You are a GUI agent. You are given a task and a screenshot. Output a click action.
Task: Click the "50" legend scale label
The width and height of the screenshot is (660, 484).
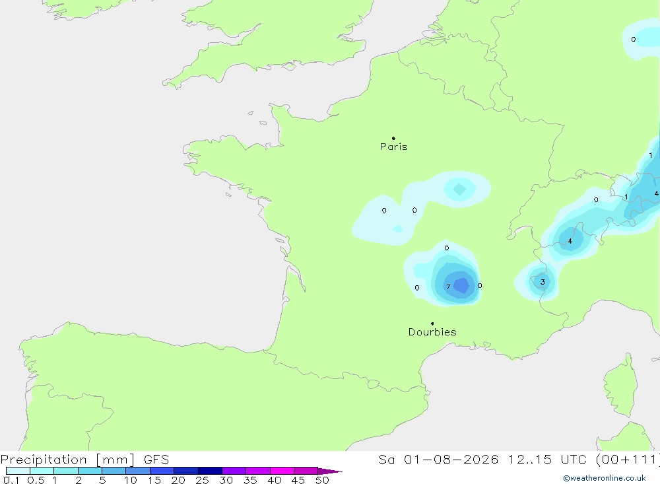322,480
